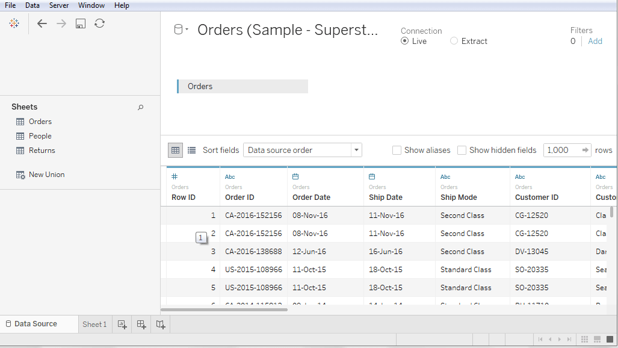
Task: Select the Live connection option
Action: (x=414, y=41)
